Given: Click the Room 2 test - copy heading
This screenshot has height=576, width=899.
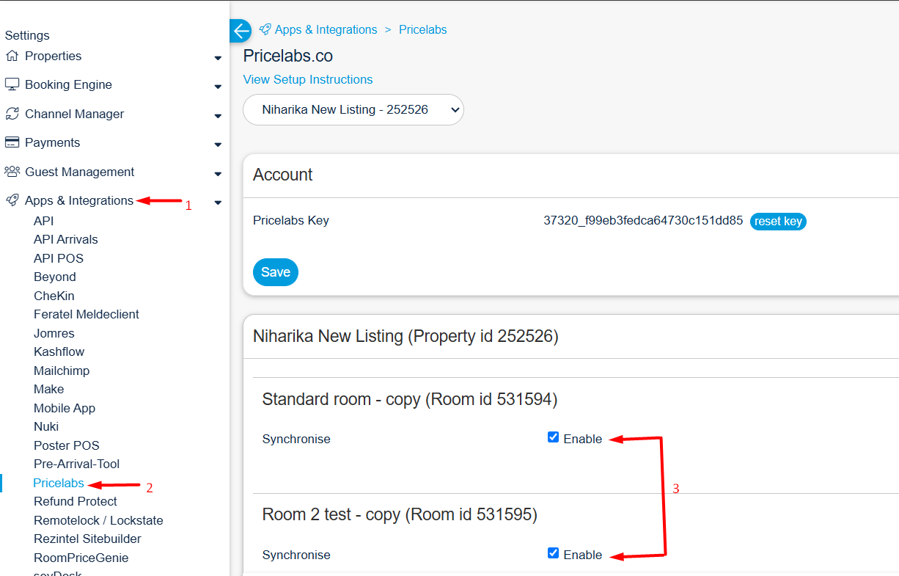Looking at the screenshot, I should 400,515.
